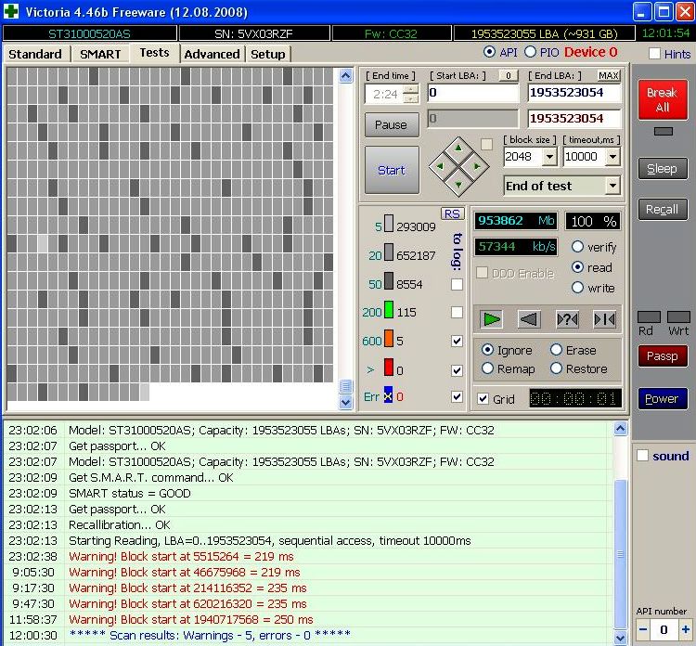The height and width of the screenshot is (646, 696).
Task: Click the random-access '?' scan mode button
Action: (x=567, y=318)
